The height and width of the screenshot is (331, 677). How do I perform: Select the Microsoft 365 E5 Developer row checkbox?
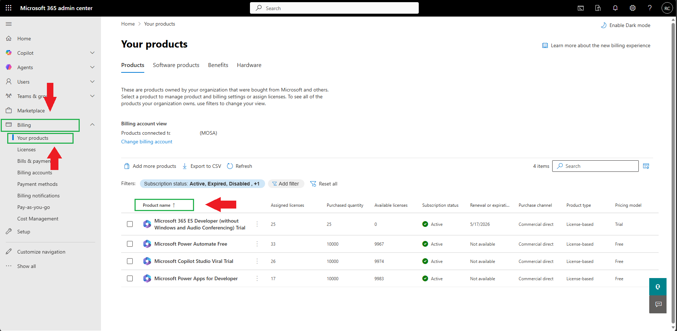pyautogui.click(x=130, y=224)
